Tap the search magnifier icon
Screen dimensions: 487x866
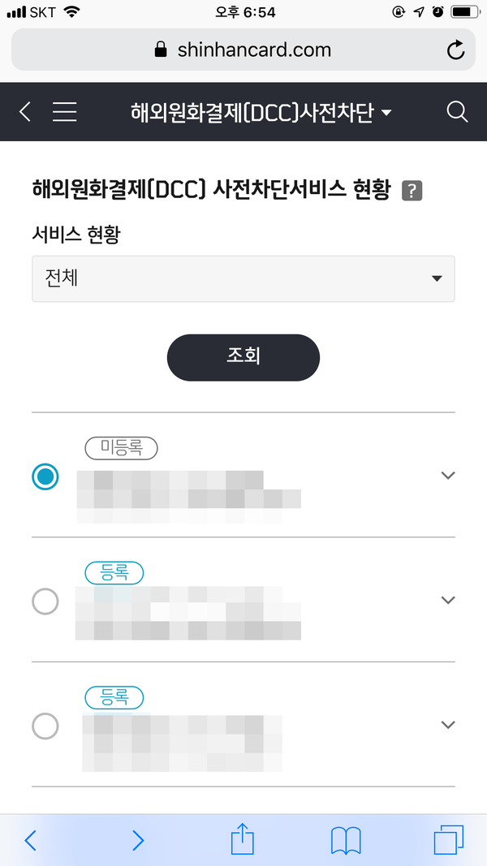tap(458, 112)
